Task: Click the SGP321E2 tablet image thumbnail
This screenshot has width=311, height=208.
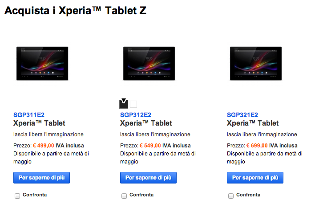Action: 256,64
